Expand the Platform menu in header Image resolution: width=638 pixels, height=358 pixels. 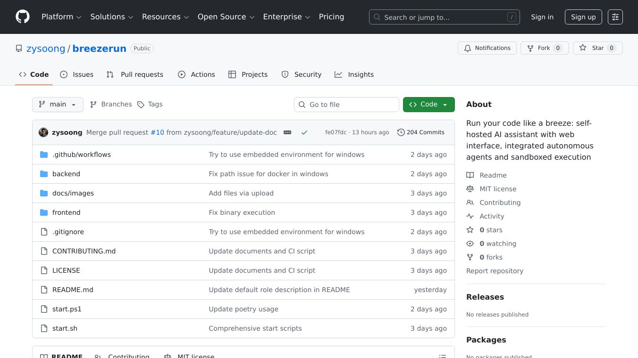(61, 17)
